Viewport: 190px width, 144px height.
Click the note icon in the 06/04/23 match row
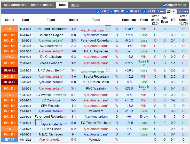point(108,28)
